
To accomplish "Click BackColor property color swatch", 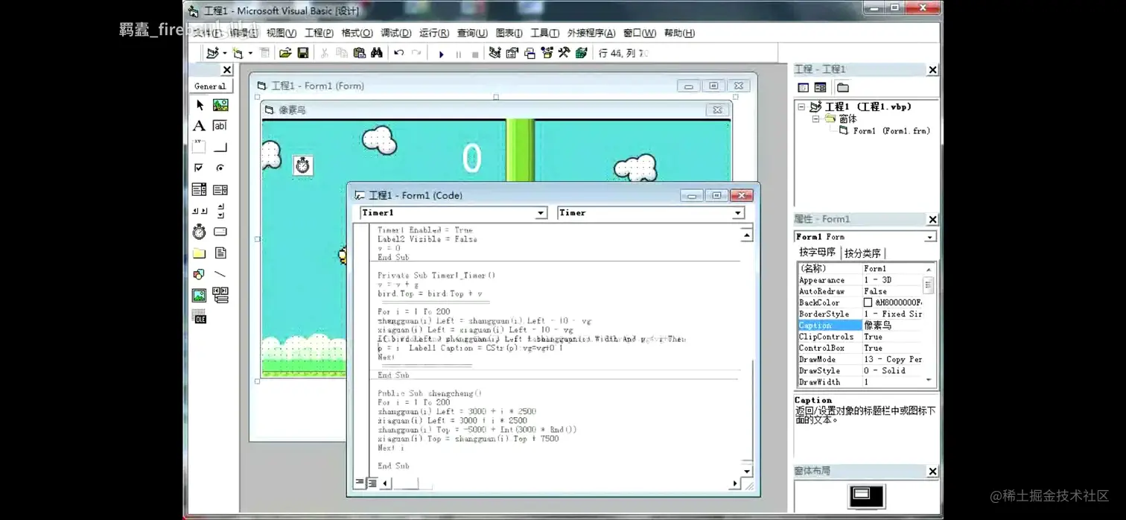I will 868,302.
